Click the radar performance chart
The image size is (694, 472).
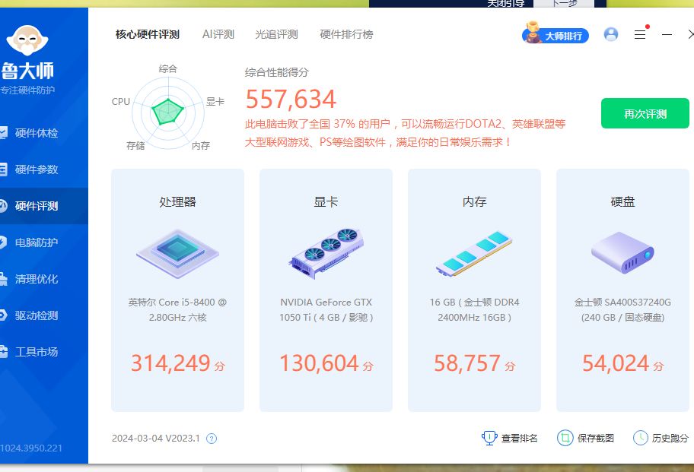click(x=168, y=113)
